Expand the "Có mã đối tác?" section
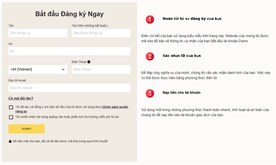The height and width of the screenshot is (165, 276). coord(21,98)
